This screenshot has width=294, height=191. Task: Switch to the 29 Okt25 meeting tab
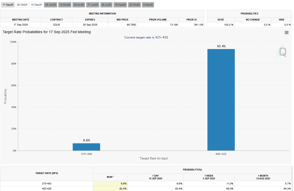coord(22,5)
